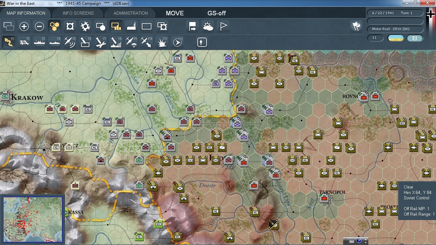
Task: Click the Off Rail Range tooltip line
Action: click(x=419, y=214)
